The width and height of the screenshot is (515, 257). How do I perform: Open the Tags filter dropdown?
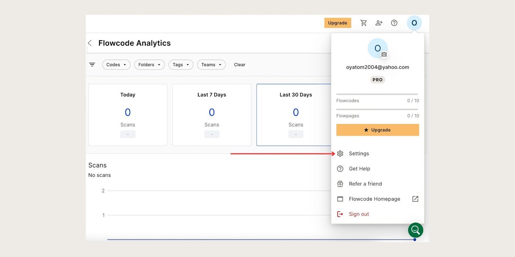tap(181, 65)
